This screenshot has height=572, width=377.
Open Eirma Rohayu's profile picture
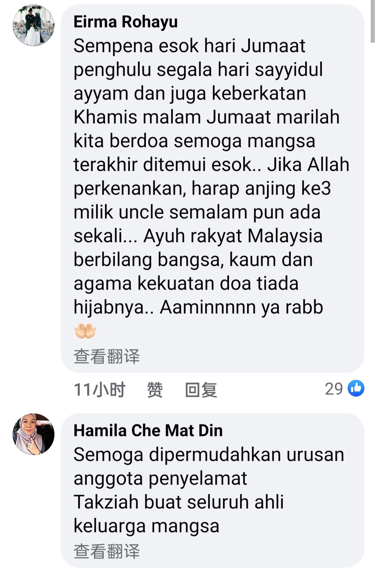34,25
